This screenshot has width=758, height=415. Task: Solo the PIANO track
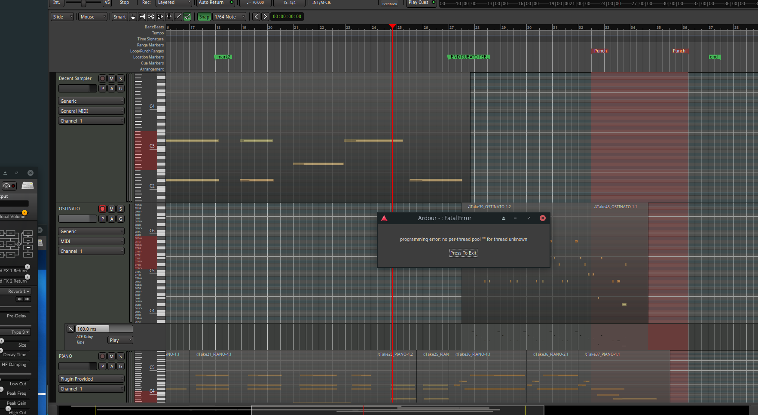point(120,356)
